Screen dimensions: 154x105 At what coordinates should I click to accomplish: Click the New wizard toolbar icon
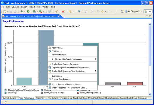(x=5, y=12)
